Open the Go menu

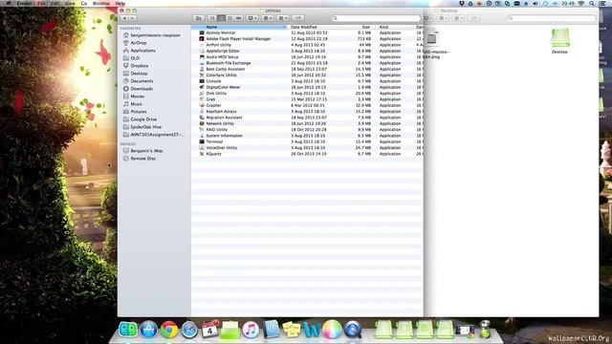(84, 4)
